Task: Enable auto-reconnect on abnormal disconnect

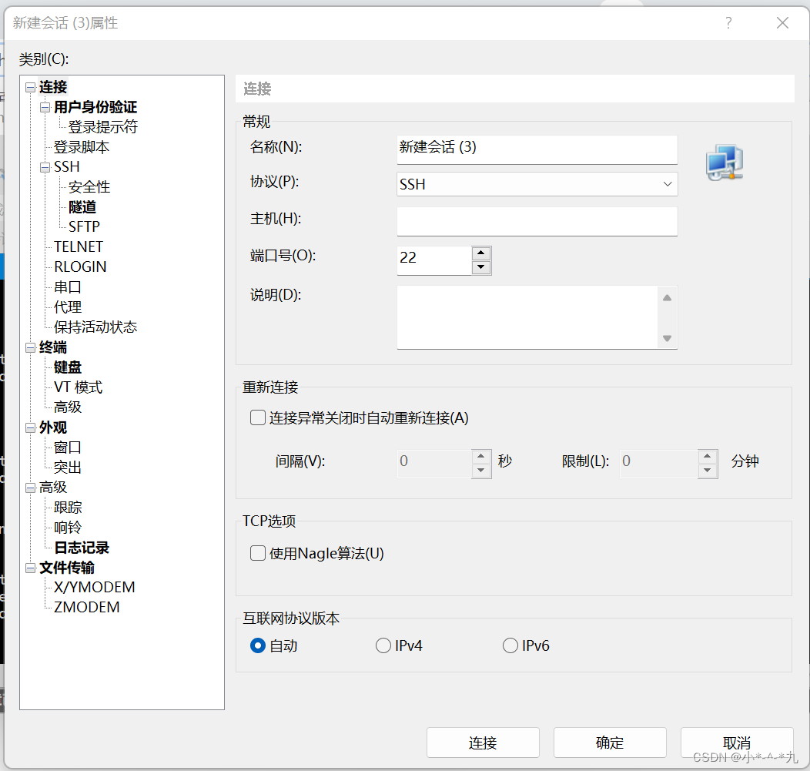Action: [258, 417]
